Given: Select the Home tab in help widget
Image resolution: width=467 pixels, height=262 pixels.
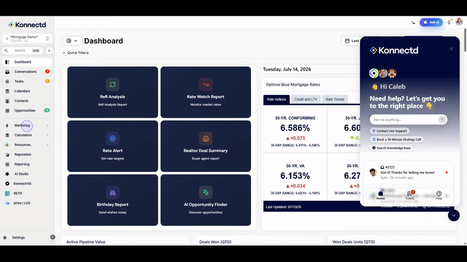Looking at the screenshot, I should click(x=381, y=195).
